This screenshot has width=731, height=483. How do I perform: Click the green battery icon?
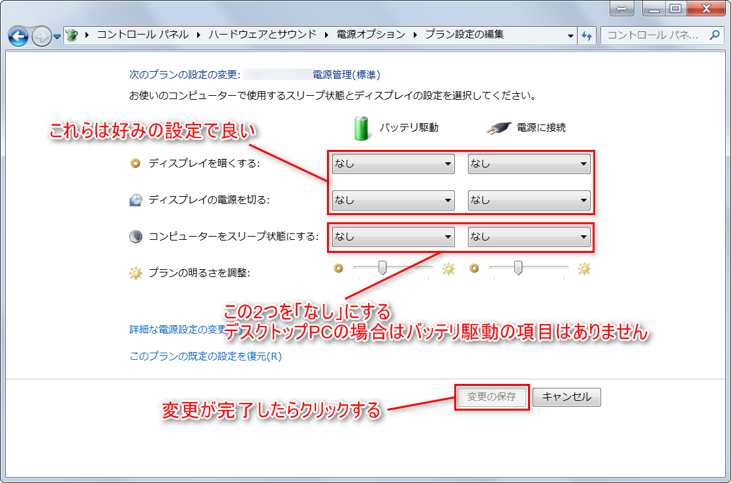[362, 128]
